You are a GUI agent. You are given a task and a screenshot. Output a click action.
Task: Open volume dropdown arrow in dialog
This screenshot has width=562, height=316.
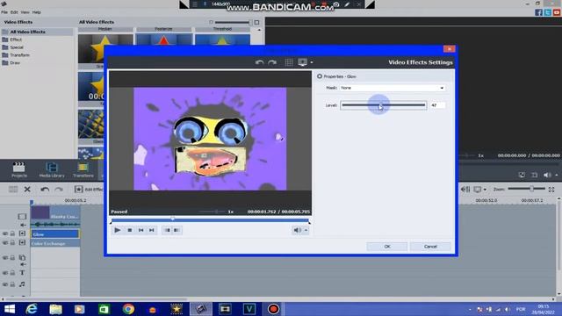coord(306,230)
